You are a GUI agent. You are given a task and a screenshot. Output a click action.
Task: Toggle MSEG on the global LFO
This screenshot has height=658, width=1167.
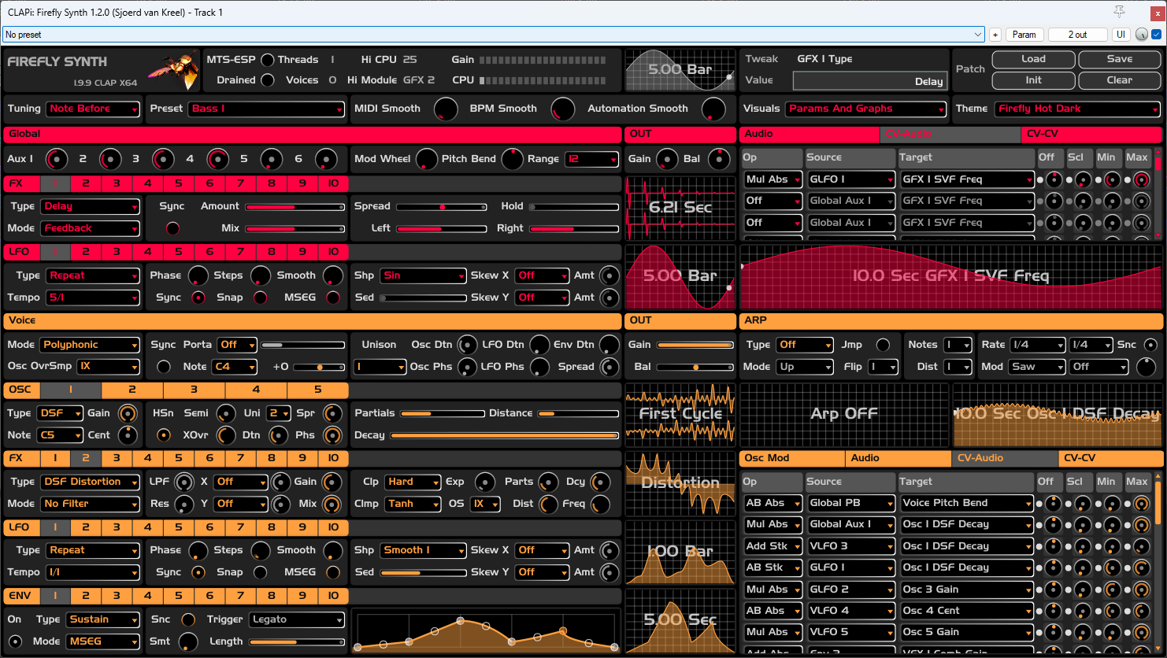333,298
